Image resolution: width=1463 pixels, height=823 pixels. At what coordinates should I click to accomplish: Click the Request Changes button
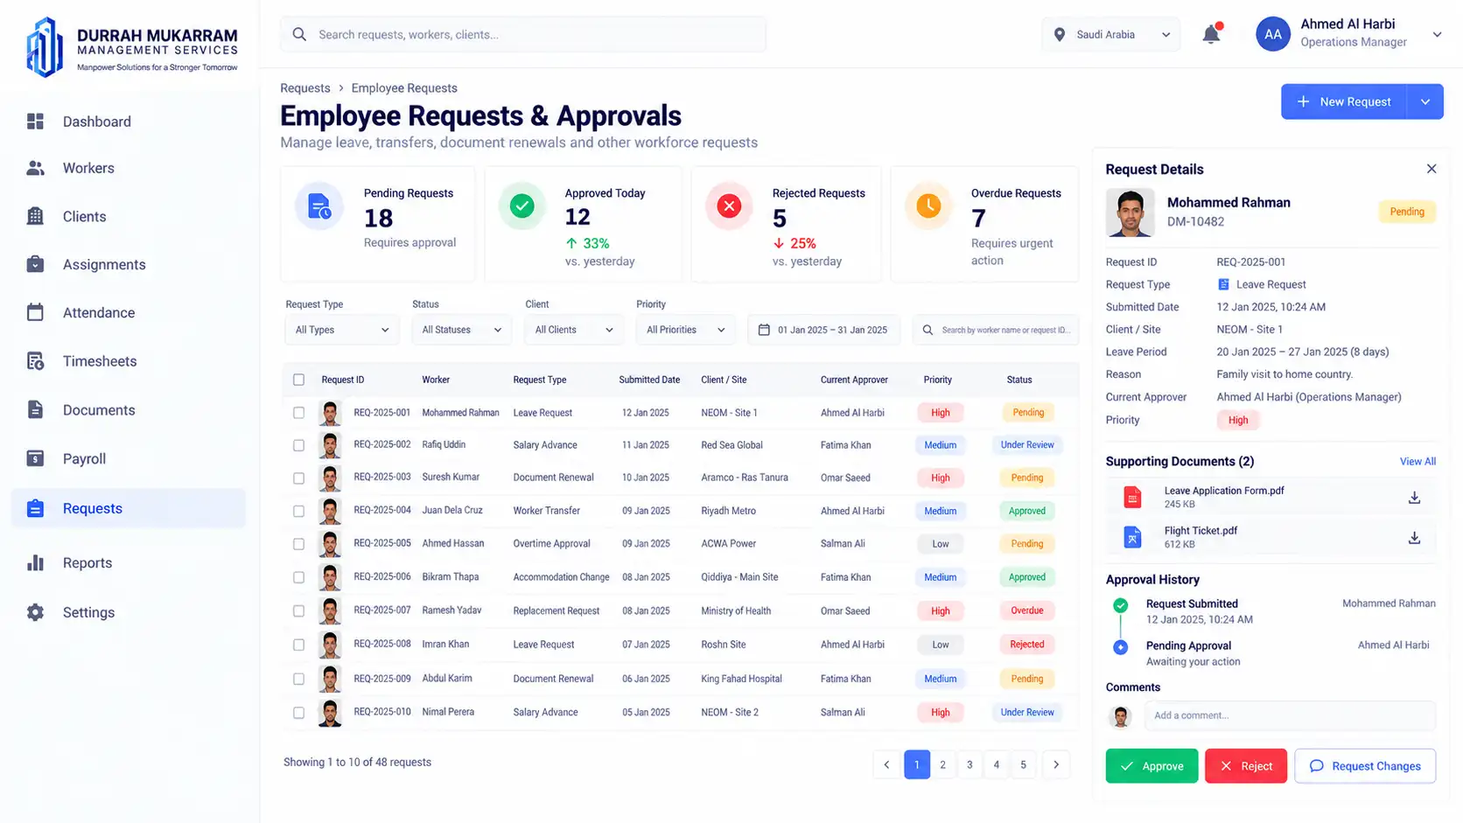(1365, 766)
